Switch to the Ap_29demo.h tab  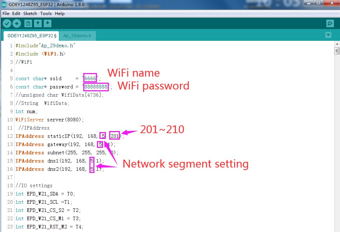coord(77,36)
